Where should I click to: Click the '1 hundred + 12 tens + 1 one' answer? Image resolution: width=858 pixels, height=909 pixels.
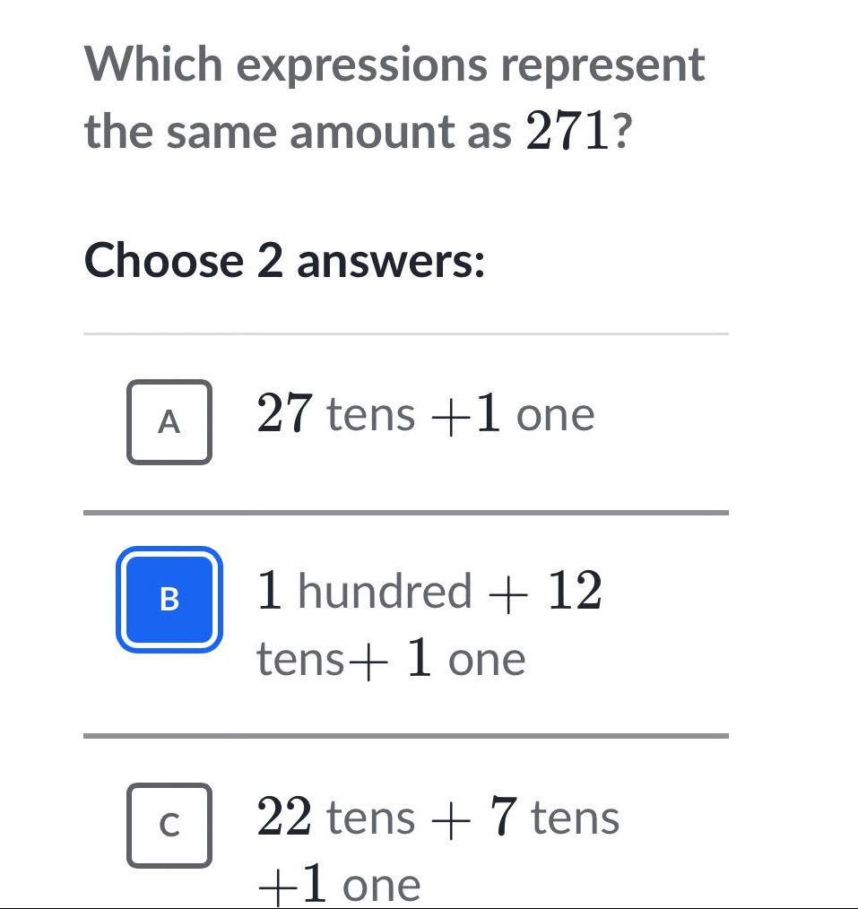coord(429,623)
